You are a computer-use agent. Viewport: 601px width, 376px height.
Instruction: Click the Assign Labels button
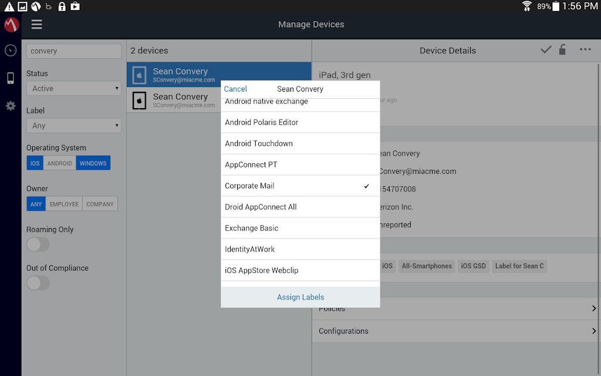tap(300, 297)
